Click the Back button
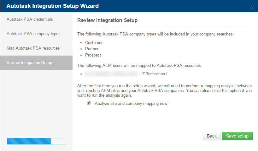 [x=212, y=136]
